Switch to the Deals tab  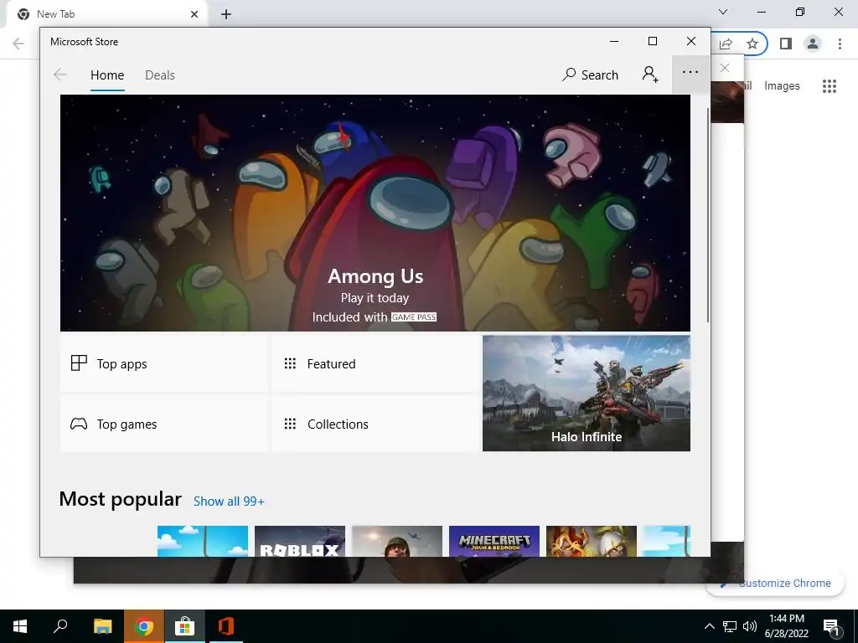160,75
